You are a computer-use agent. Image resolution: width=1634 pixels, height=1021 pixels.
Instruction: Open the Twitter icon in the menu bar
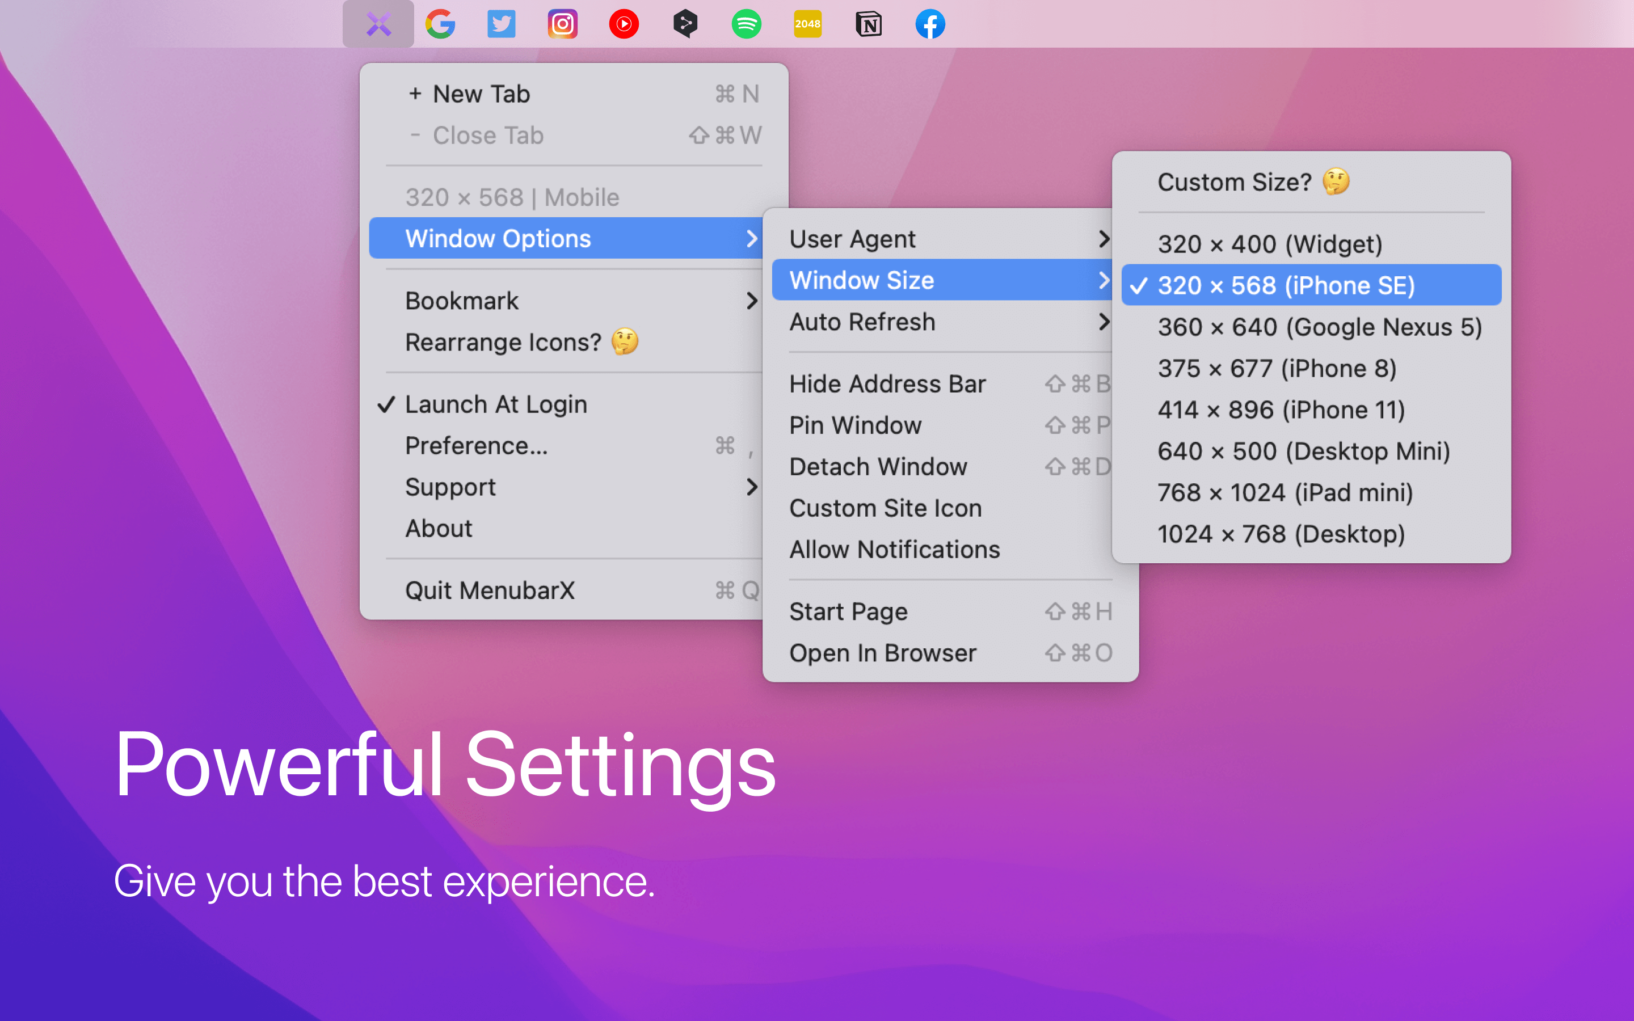tap(501, 24)
